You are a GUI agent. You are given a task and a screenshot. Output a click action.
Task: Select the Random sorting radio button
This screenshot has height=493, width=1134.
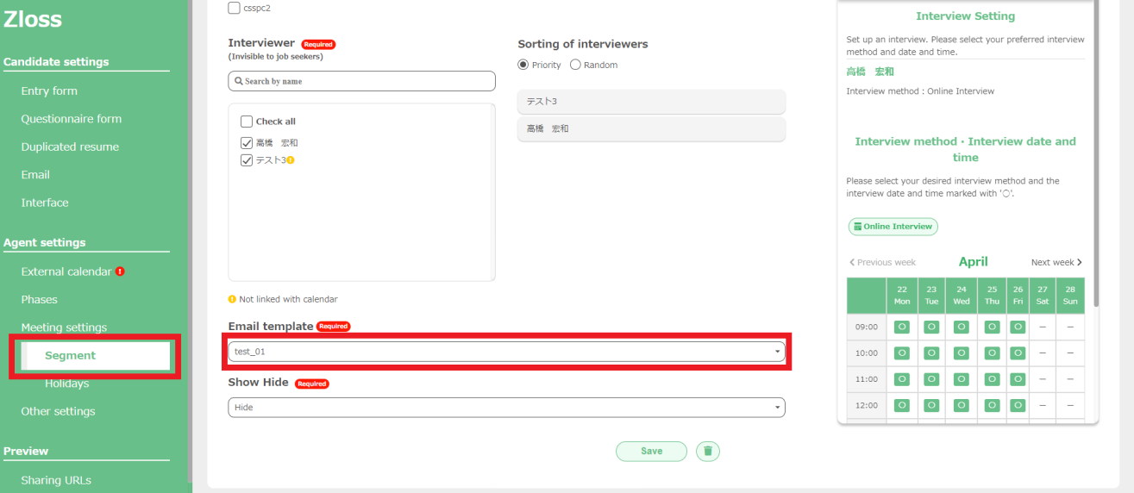point(575,65)
